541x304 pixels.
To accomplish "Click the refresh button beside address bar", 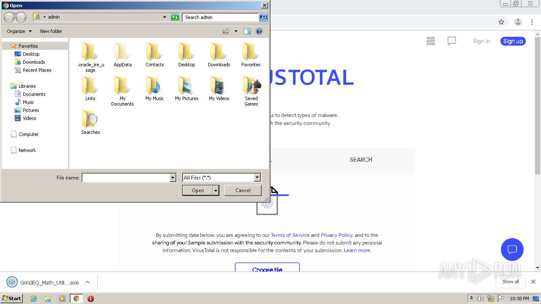I will (x=175, y=17).
